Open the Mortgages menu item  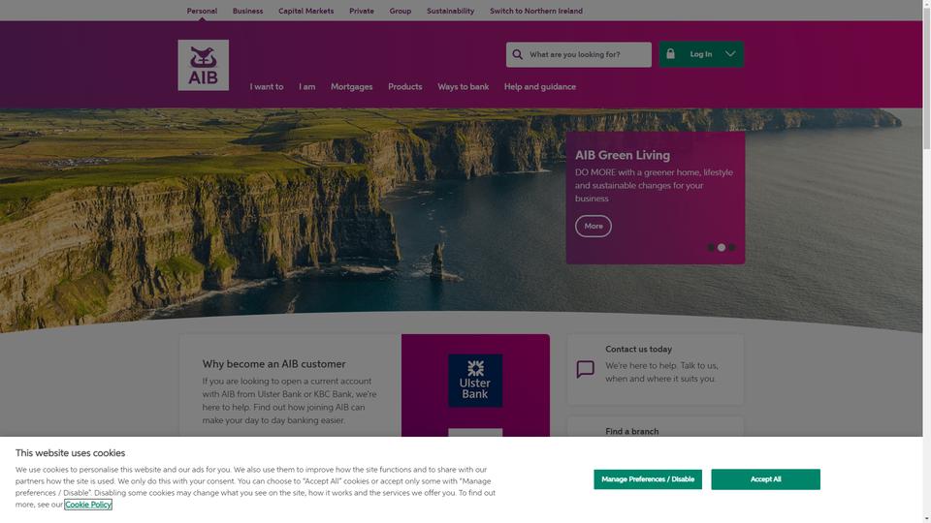351,86
